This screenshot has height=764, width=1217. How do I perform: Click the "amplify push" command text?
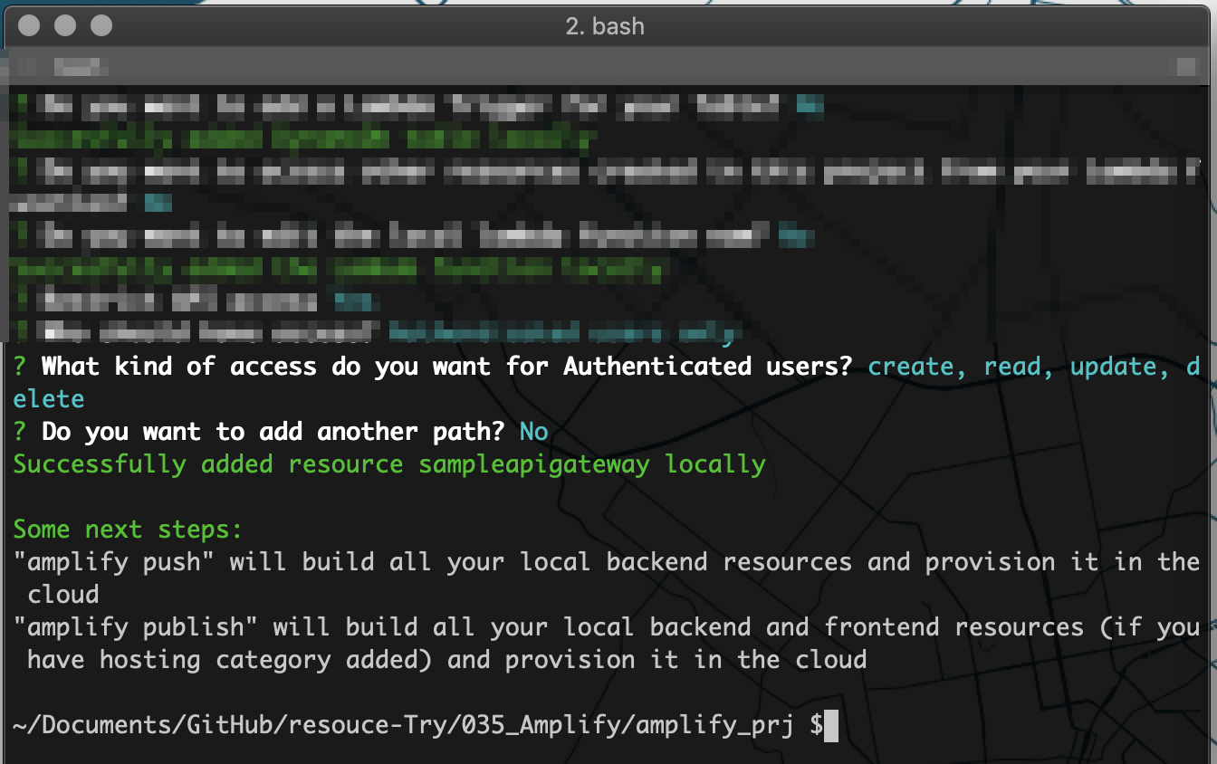(x=114, y=562)
